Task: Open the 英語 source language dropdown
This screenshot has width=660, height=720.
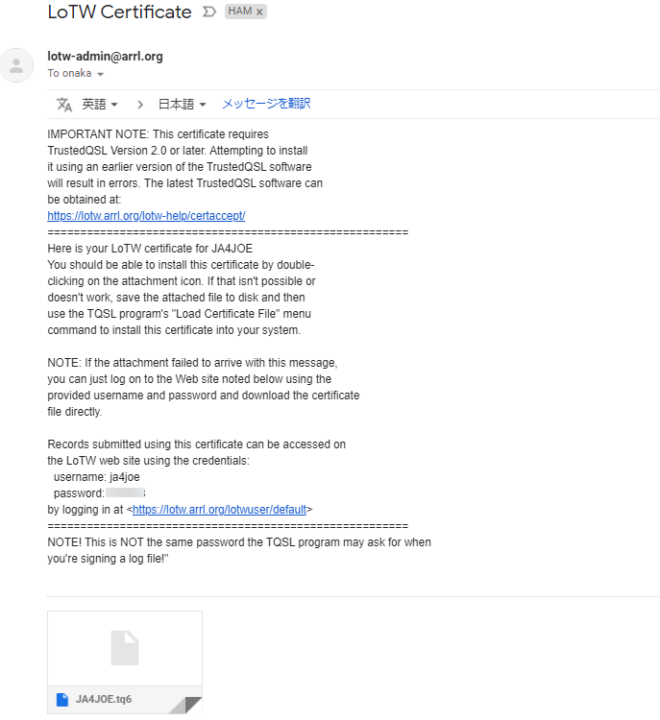Action: tap(100, 105)
